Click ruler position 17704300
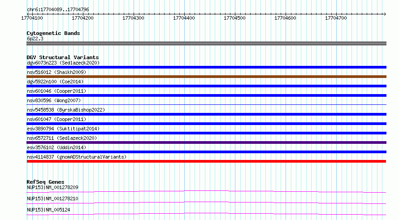The height and width of the screenshot is (220, 399). point(133,18)
